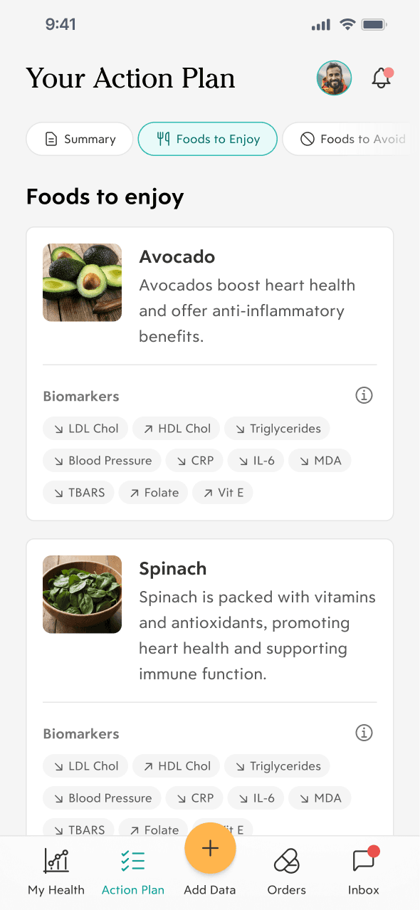Image resolution: width=420 pixels, height=910 pixels.
Task: Open the profile avatar picture
Action: click(334, 78)
